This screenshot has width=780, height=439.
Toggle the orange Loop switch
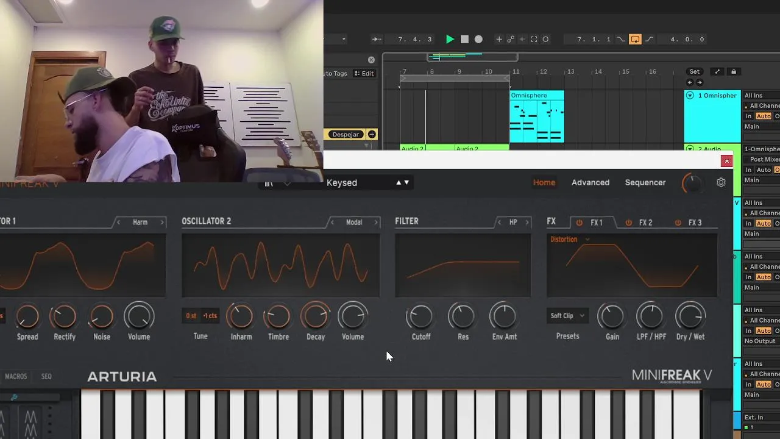tap(635, 39)
